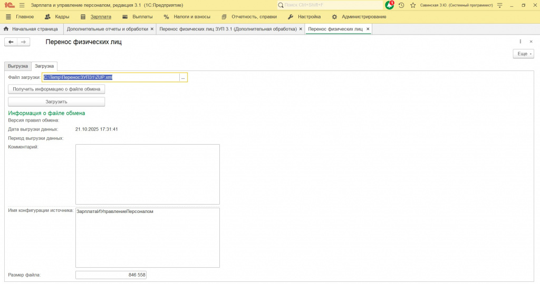This screenshot has width=540, height=284.
Task: Open the Зарплата section
Action: (96, 16)
